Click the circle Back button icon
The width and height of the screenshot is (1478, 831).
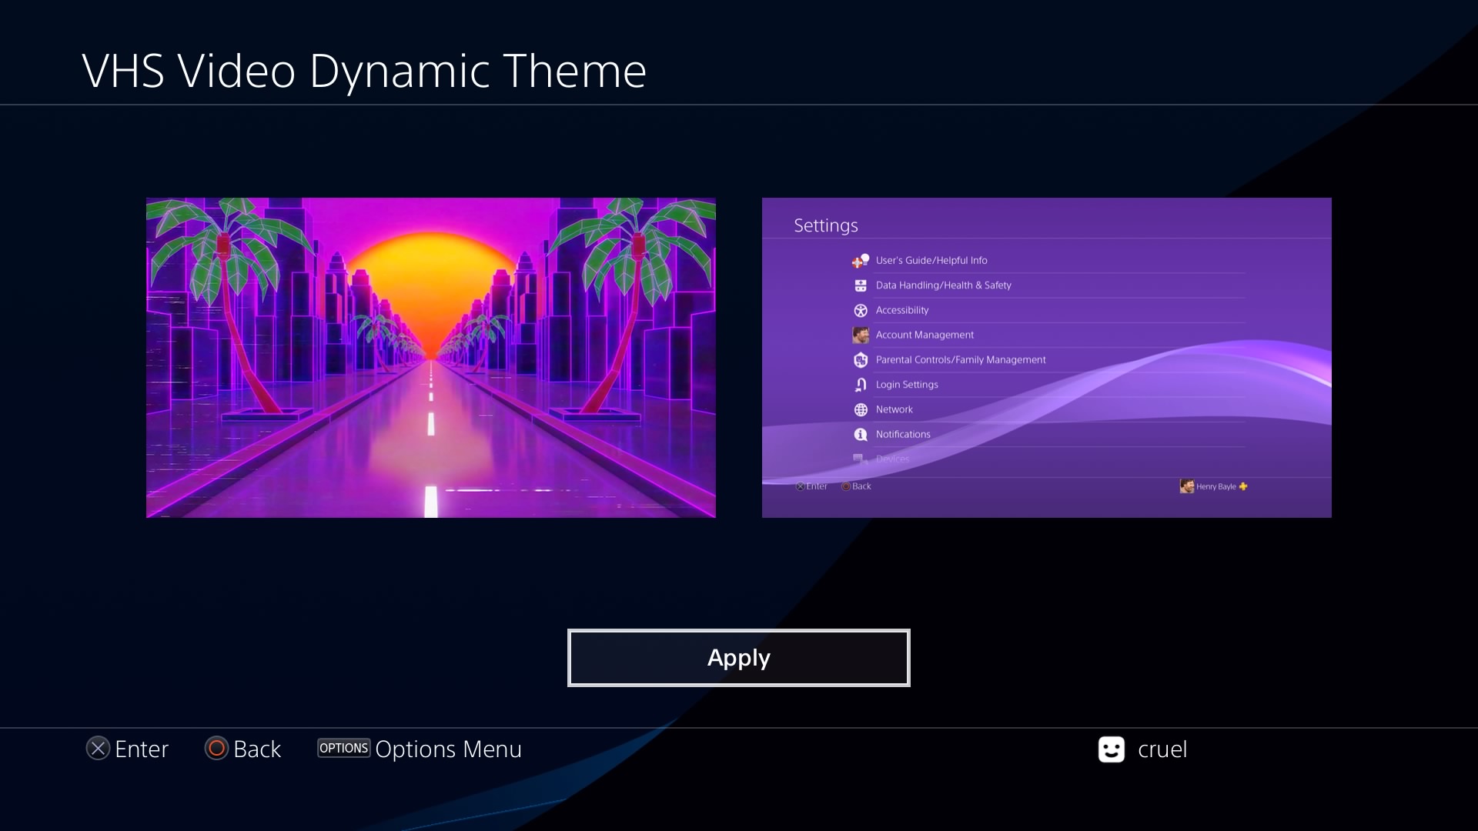pos(216,749)
